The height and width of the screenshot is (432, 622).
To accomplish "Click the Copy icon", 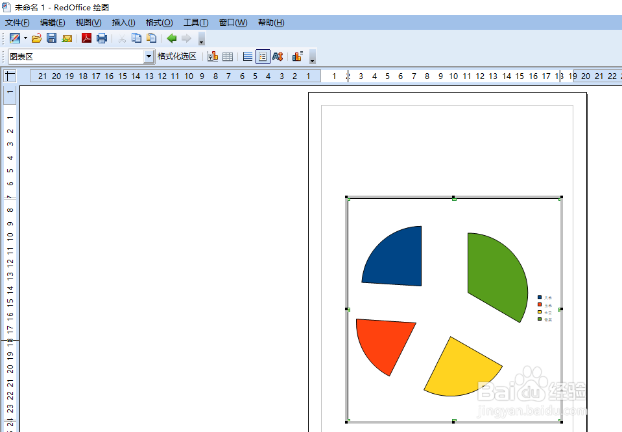I will (136, 38).
